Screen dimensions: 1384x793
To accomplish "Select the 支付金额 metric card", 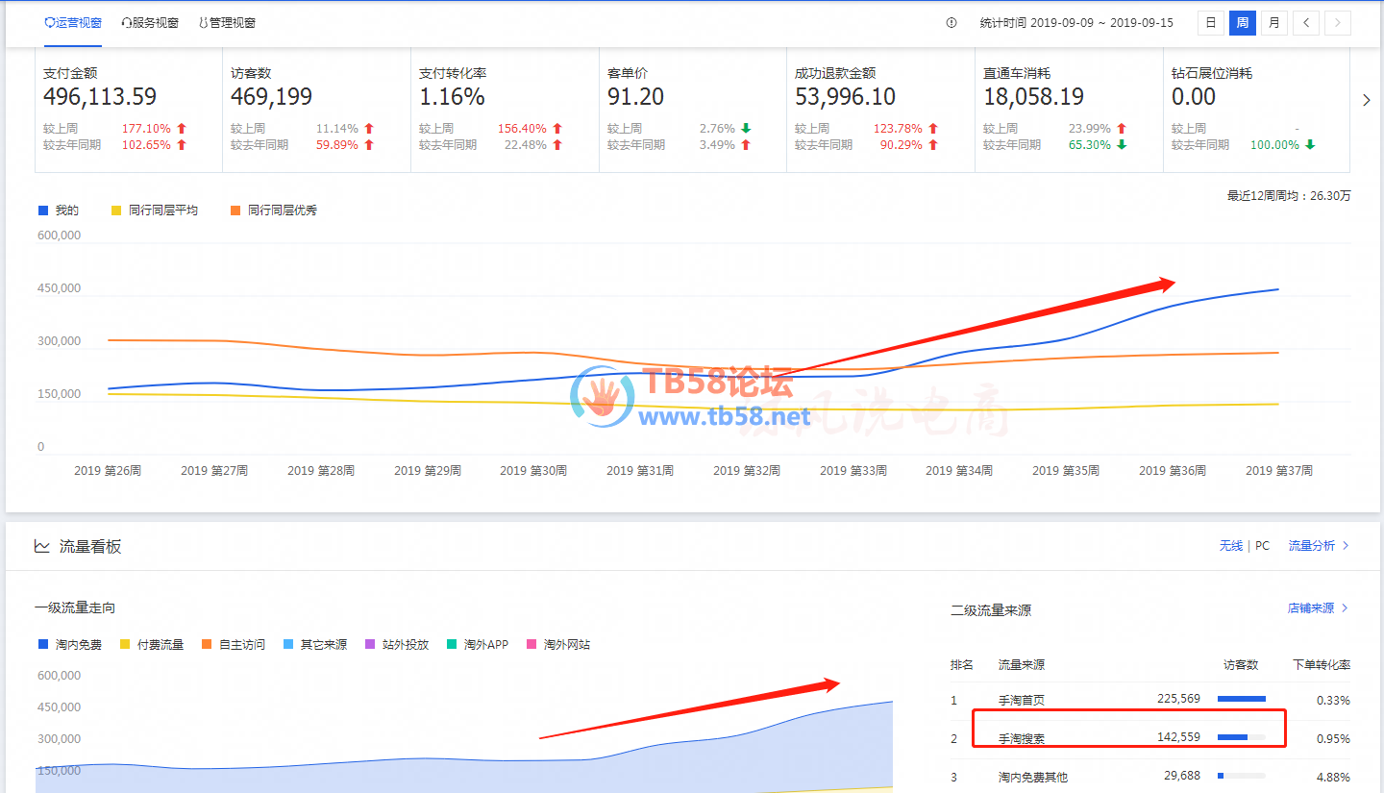I will 128,109.
